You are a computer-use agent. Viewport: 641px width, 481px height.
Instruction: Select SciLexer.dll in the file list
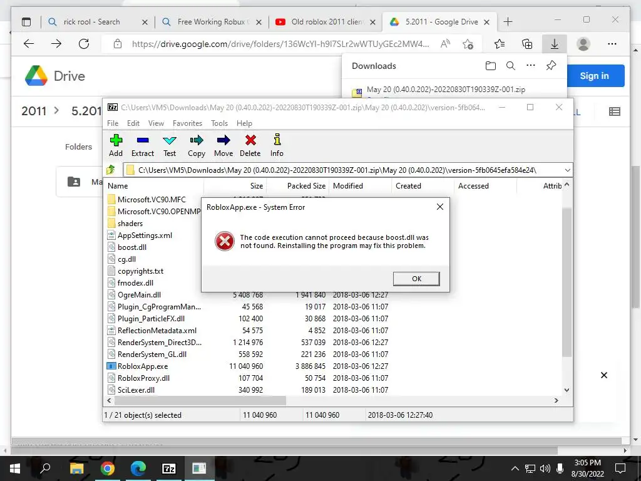tap(136, 390)
